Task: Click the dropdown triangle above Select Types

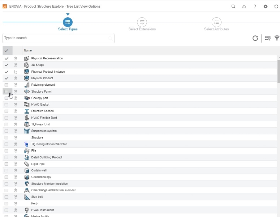Action: coord(68,14)
